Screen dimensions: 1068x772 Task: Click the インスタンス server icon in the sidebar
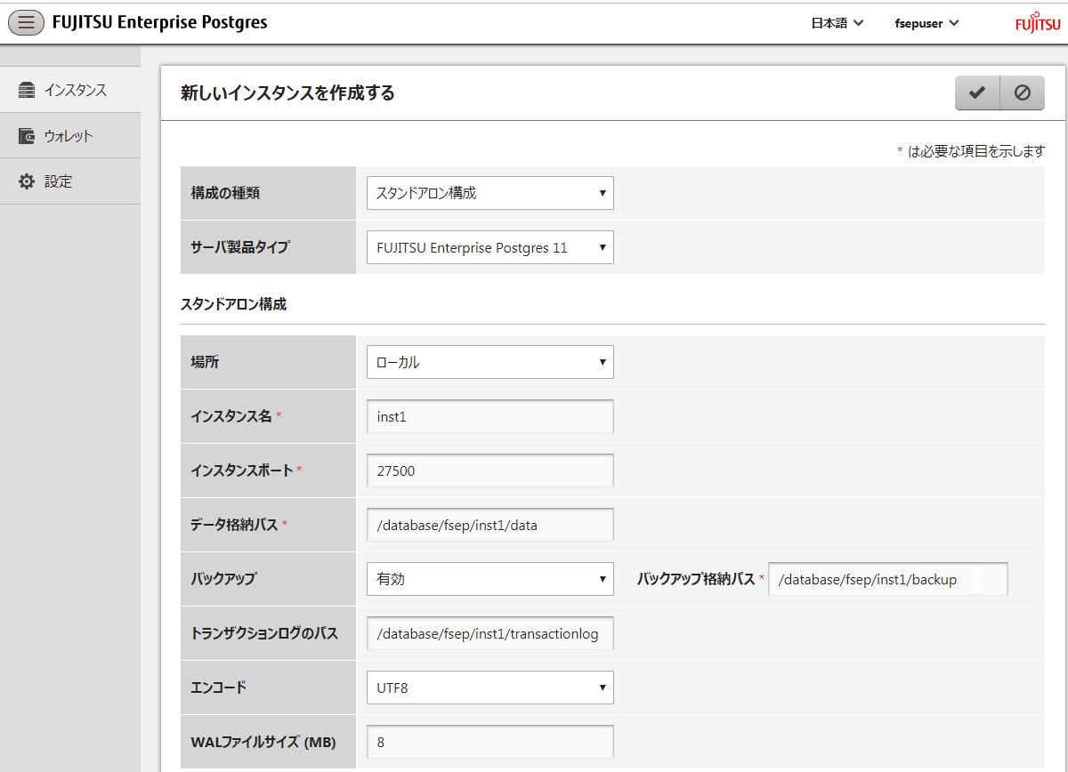[x=27, y=90]
